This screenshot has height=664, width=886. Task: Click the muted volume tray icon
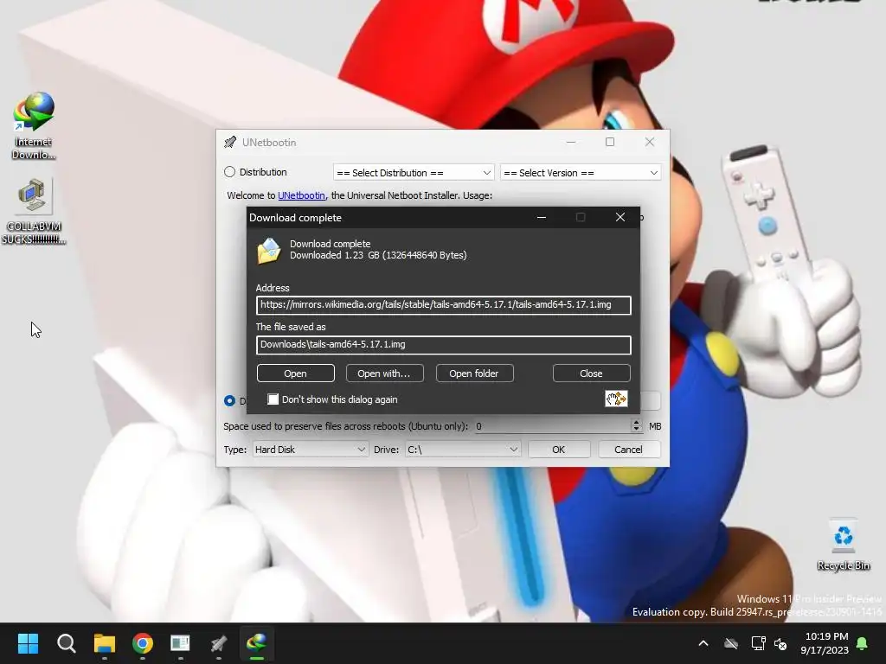pyautogui.click(x=780, y=643)
